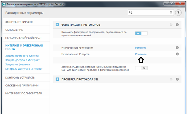
Task: Expand the Проверка протокола SSL section
Action: click(57, 79)
